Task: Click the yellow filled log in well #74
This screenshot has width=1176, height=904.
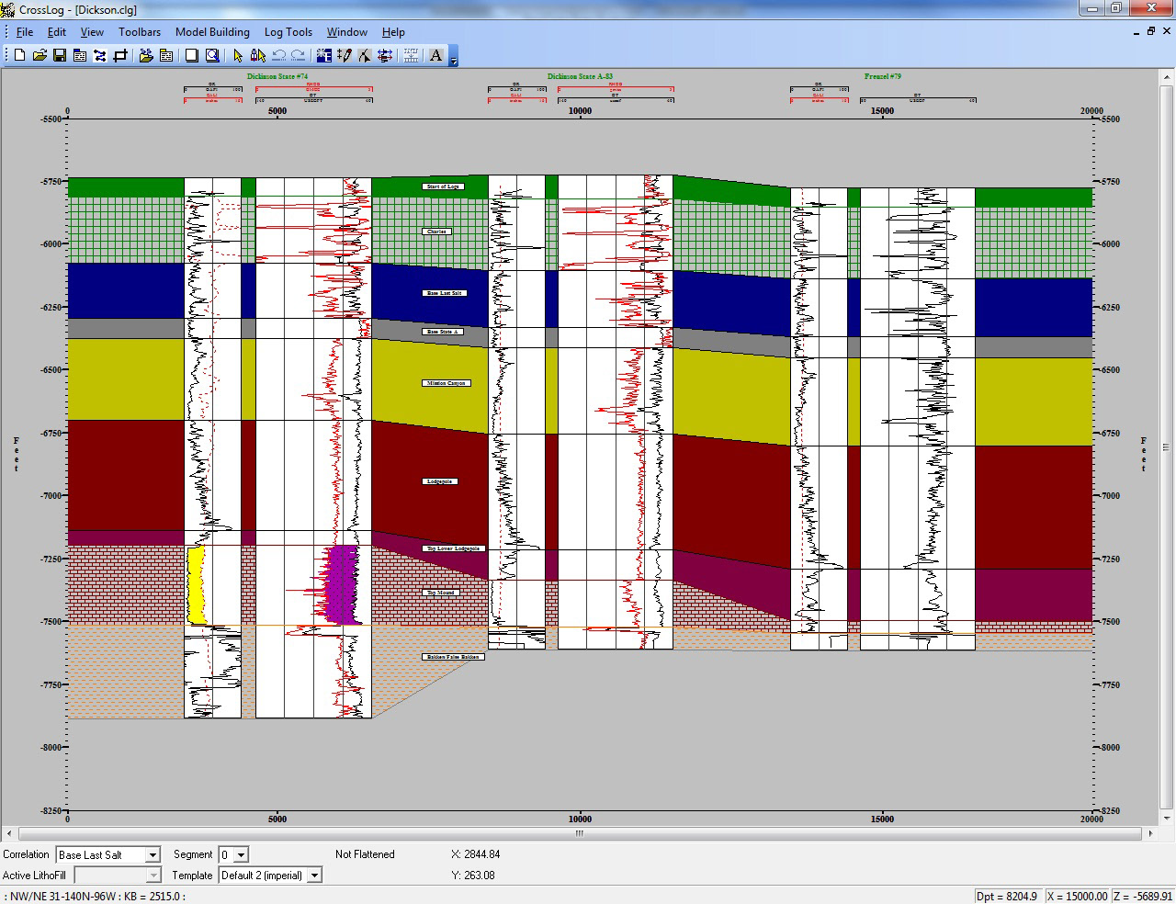Action: (195, 585)
